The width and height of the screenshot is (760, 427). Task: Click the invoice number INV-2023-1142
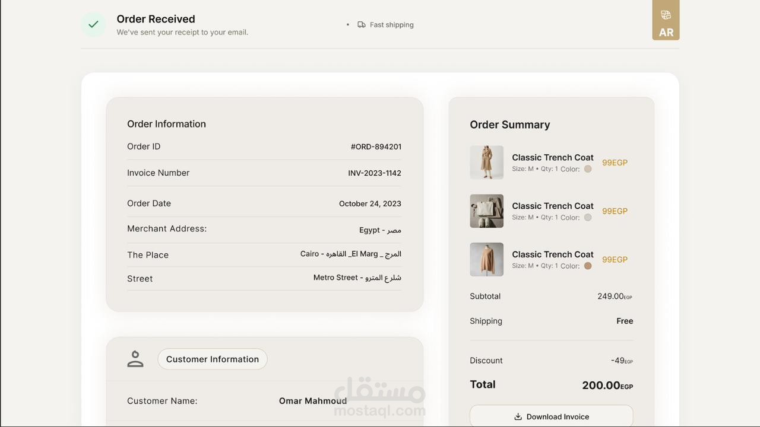coord(375,173)
